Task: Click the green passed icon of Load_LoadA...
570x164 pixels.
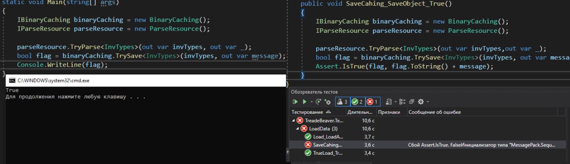Action: pyautogui.click(x=308, y=137)
